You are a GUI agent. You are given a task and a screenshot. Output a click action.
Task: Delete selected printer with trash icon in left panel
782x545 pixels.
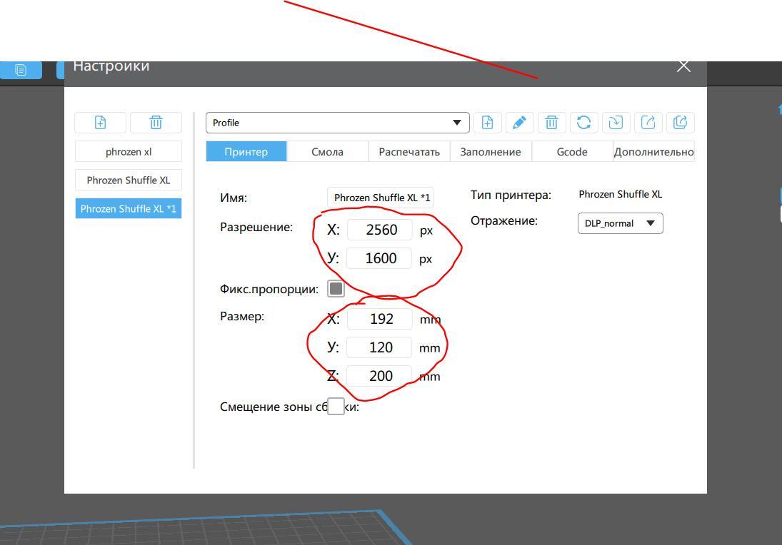156,123
